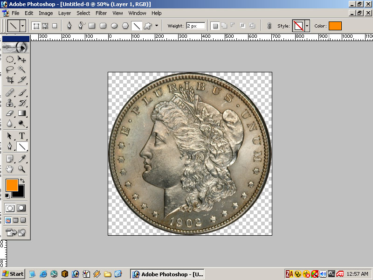
Task: Click the line Weight input field
Action: (195, 26)
